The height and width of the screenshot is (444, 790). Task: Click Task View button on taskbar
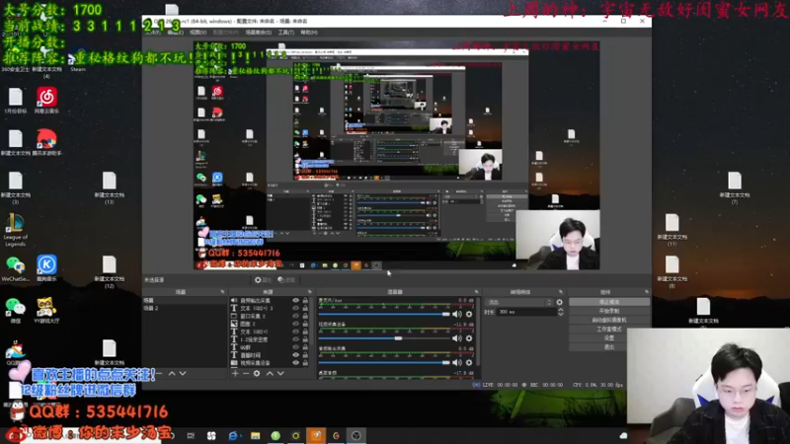(191, 435)
